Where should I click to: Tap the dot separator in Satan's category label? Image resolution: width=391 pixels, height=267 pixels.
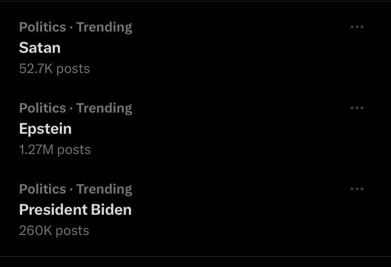coord(71,28)
